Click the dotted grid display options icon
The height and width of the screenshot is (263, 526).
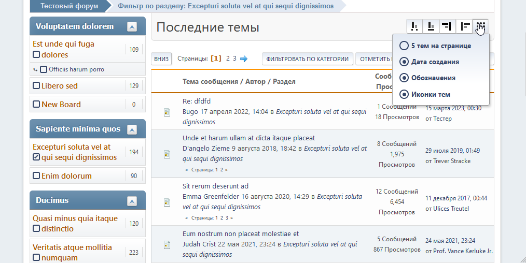[481, 26]
